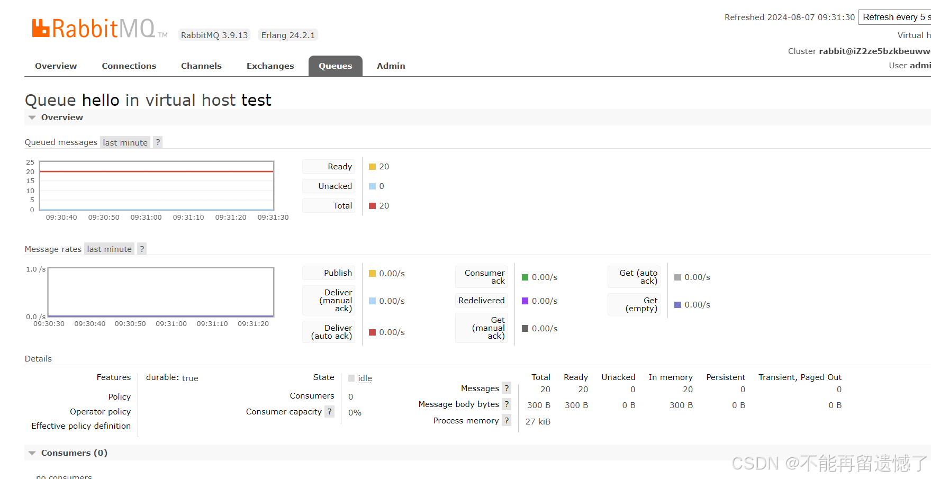Open the Admin tab

pos(391,66)
